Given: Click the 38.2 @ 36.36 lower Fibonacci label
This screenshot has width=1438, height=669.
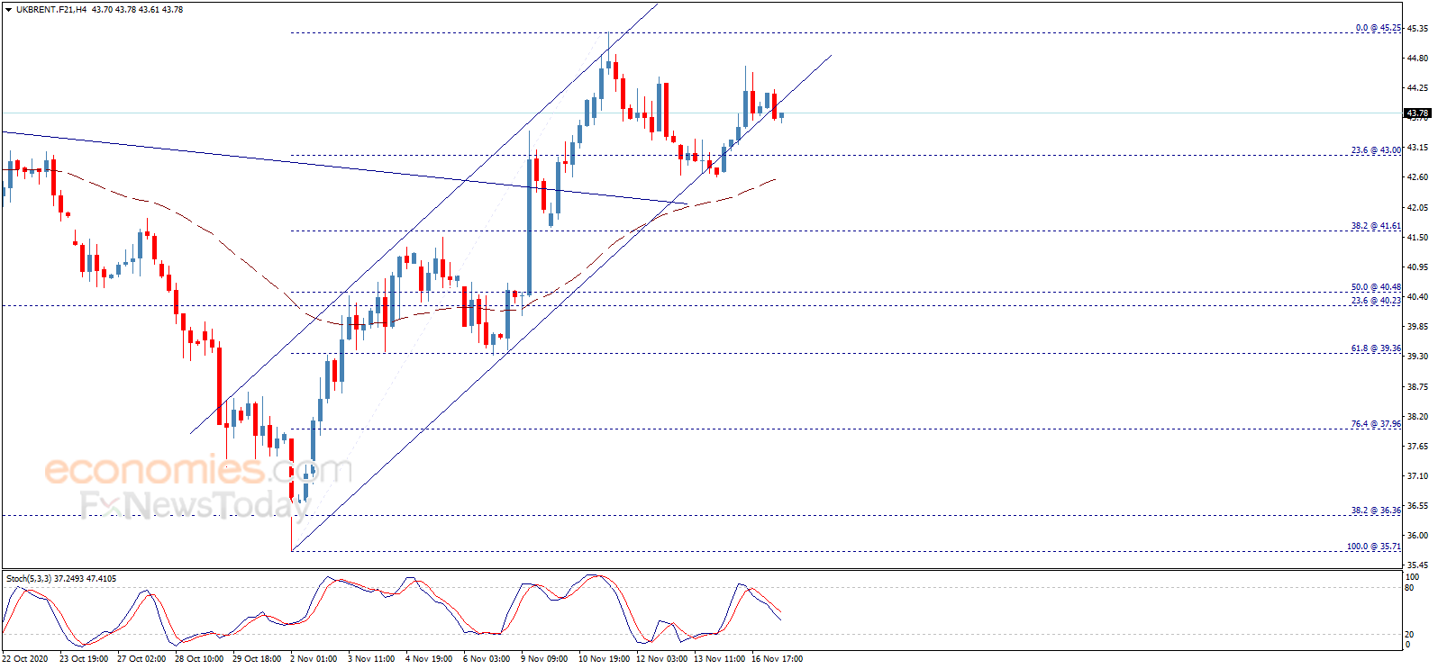Looking at the screenshot, I should pos(1376,511).
